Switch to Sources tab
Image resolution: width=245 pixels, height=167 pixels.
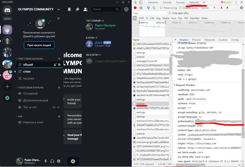[x=180, y=2]
